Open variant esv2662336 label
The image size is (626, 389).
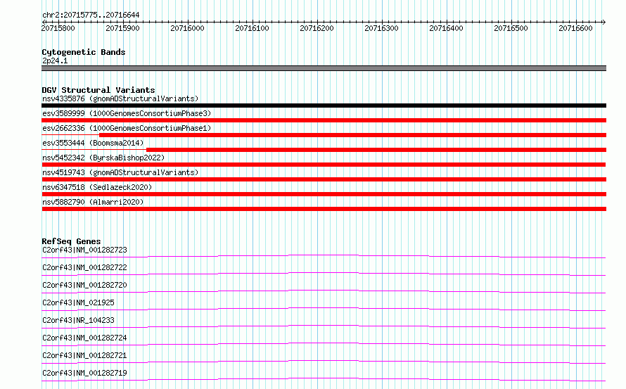coord(127,128)
